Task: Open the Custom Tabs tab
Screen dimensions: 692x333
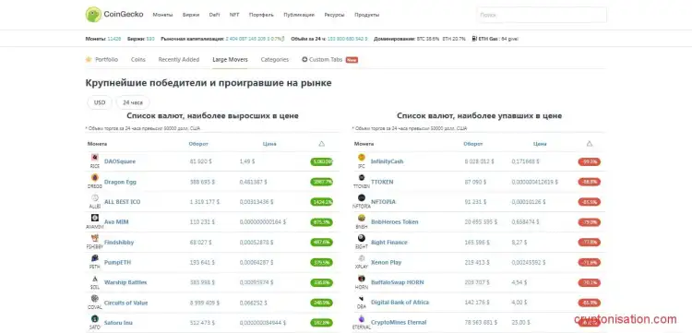Action: click(x=326, y=60)
